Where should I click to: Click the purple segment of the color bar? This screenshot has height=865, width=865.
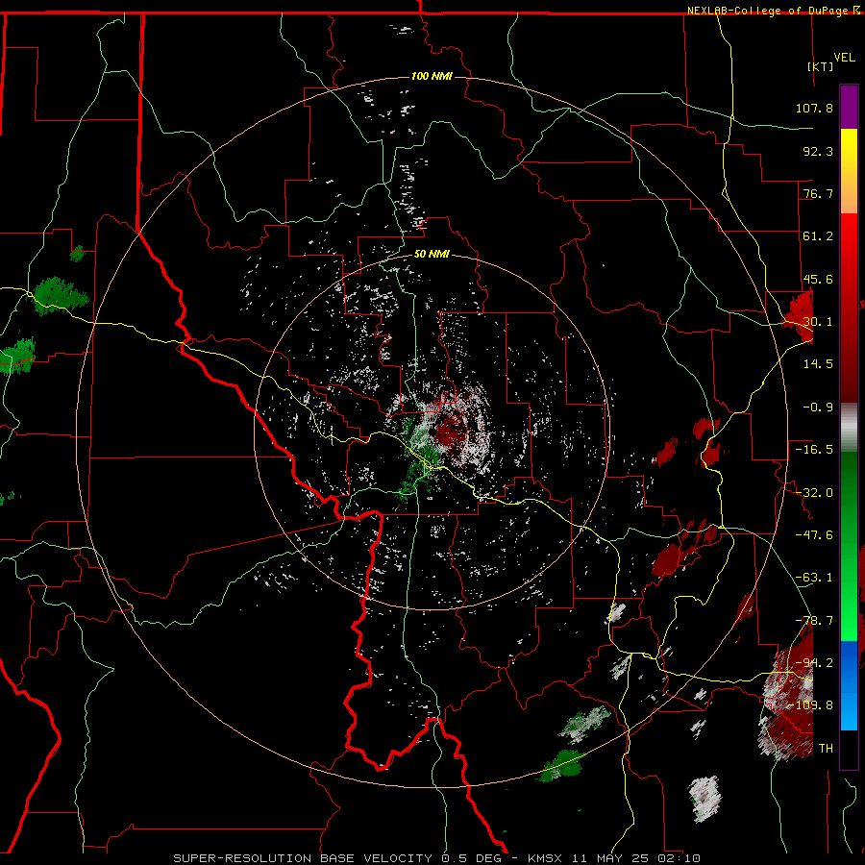(849, 107)
